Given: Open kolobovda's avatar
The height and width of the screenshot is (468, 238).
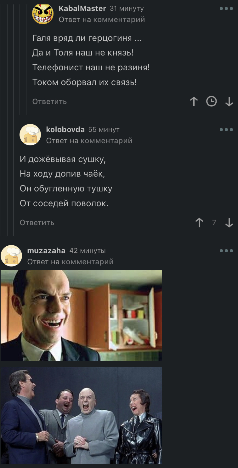Looking at the screenshot, I should click(x=30, y=135).
